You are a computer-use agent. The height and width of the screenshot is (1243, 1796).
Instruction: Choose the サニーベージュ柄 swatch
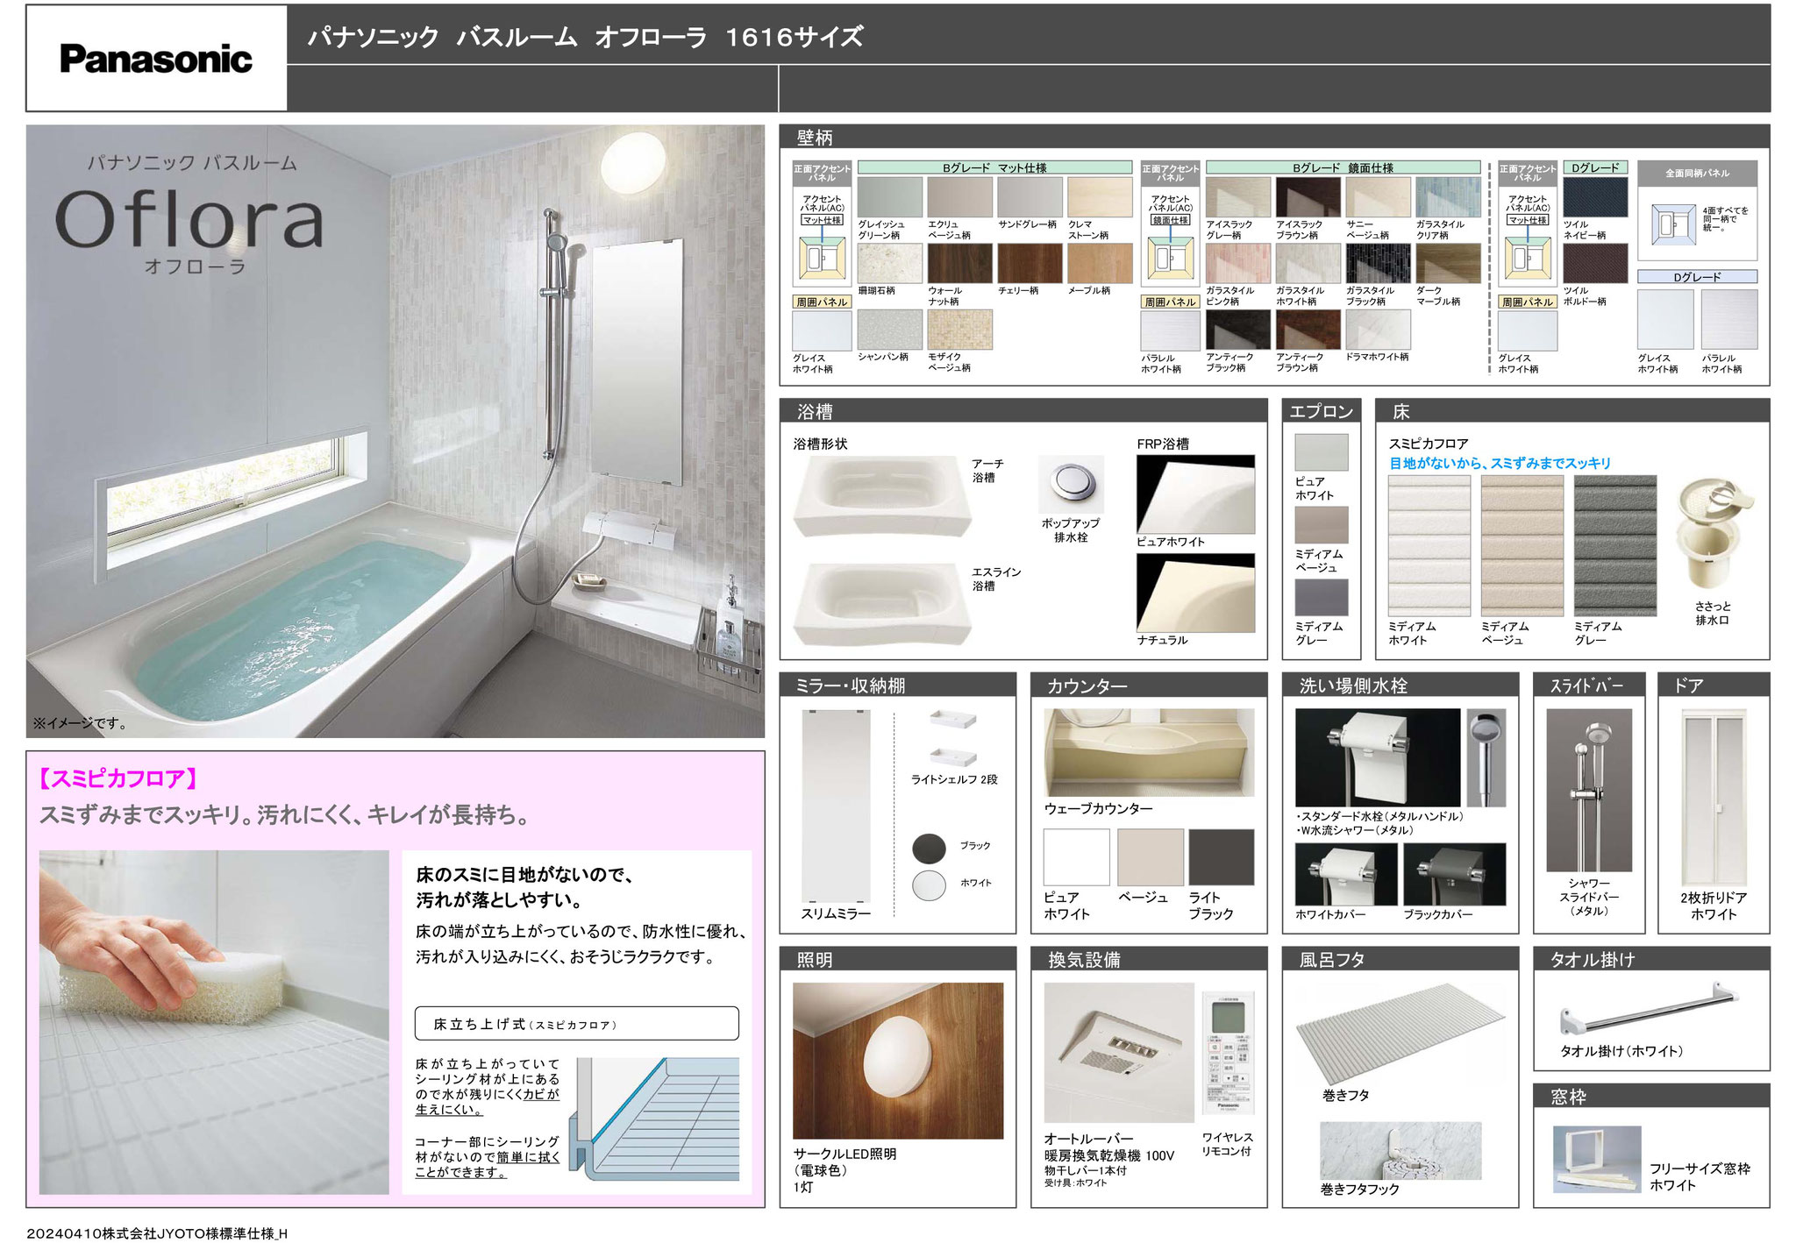(x=1378, y=197)
